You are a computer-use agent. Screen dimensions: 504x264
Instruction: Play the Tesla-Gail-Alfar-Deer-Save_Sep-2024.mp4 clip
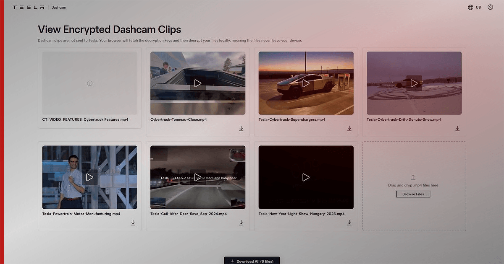pyautogui.click(x=198, y=177)
